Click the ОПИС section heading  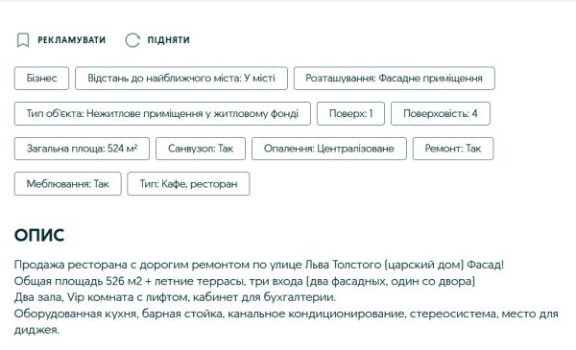point(39,235)
